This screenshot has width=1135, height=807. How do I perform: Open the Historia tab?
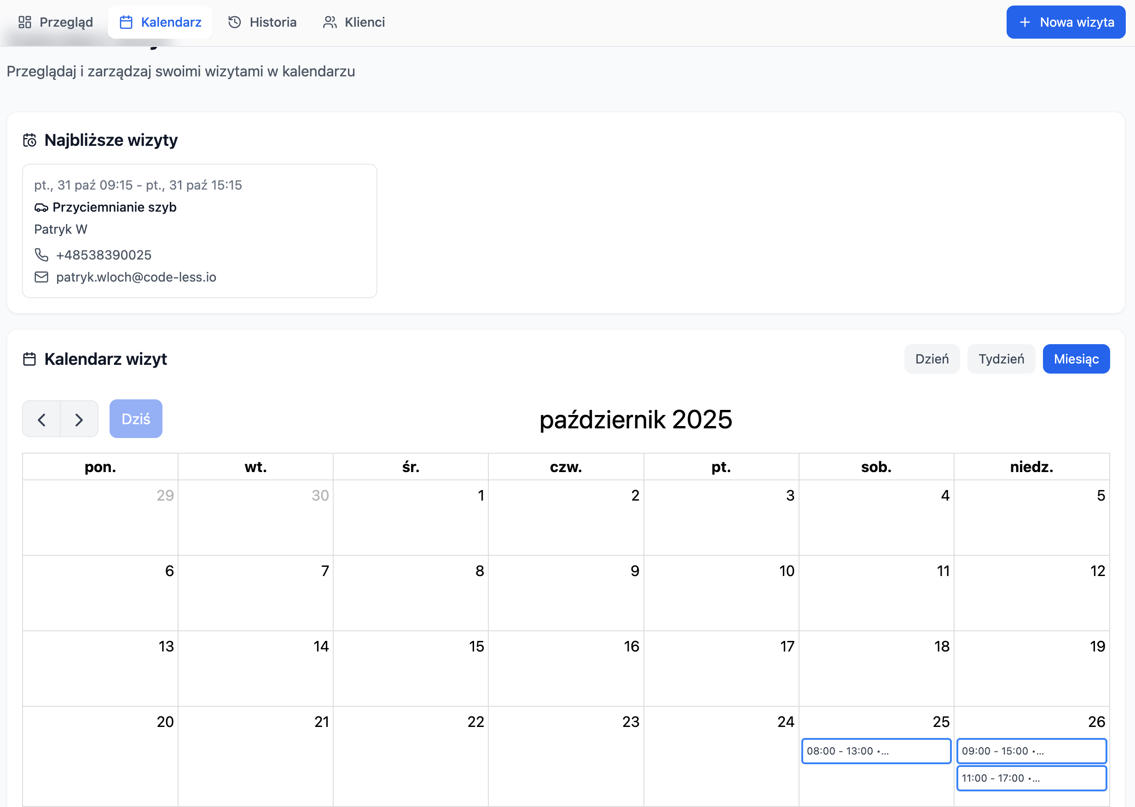click(262, 22)
